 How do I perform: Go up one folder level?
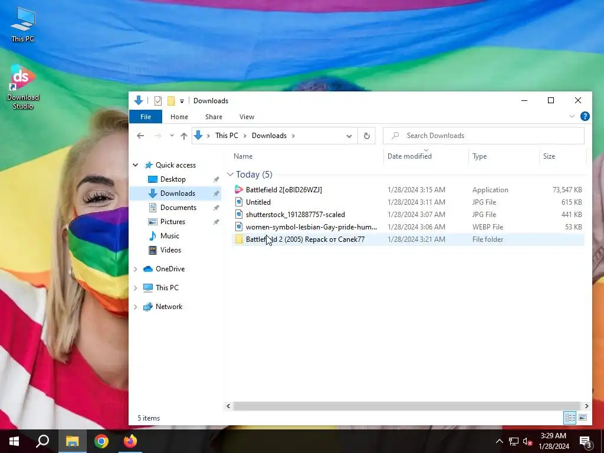[x=184, y=136]
